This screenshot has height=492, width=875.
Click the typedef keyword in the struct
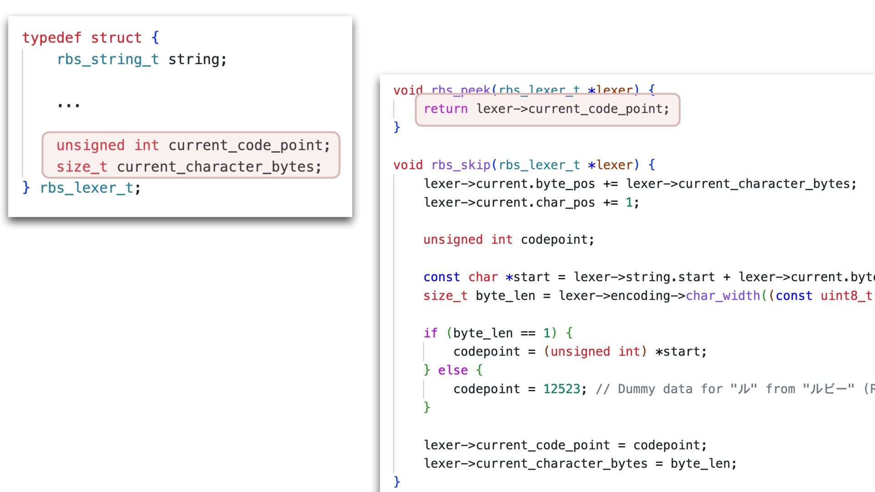pyautogui.click(x=51, y=38)
